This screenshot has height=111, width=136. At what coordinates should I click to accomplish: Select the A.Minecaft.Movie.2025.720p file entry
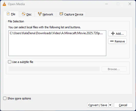pos(56,33)
